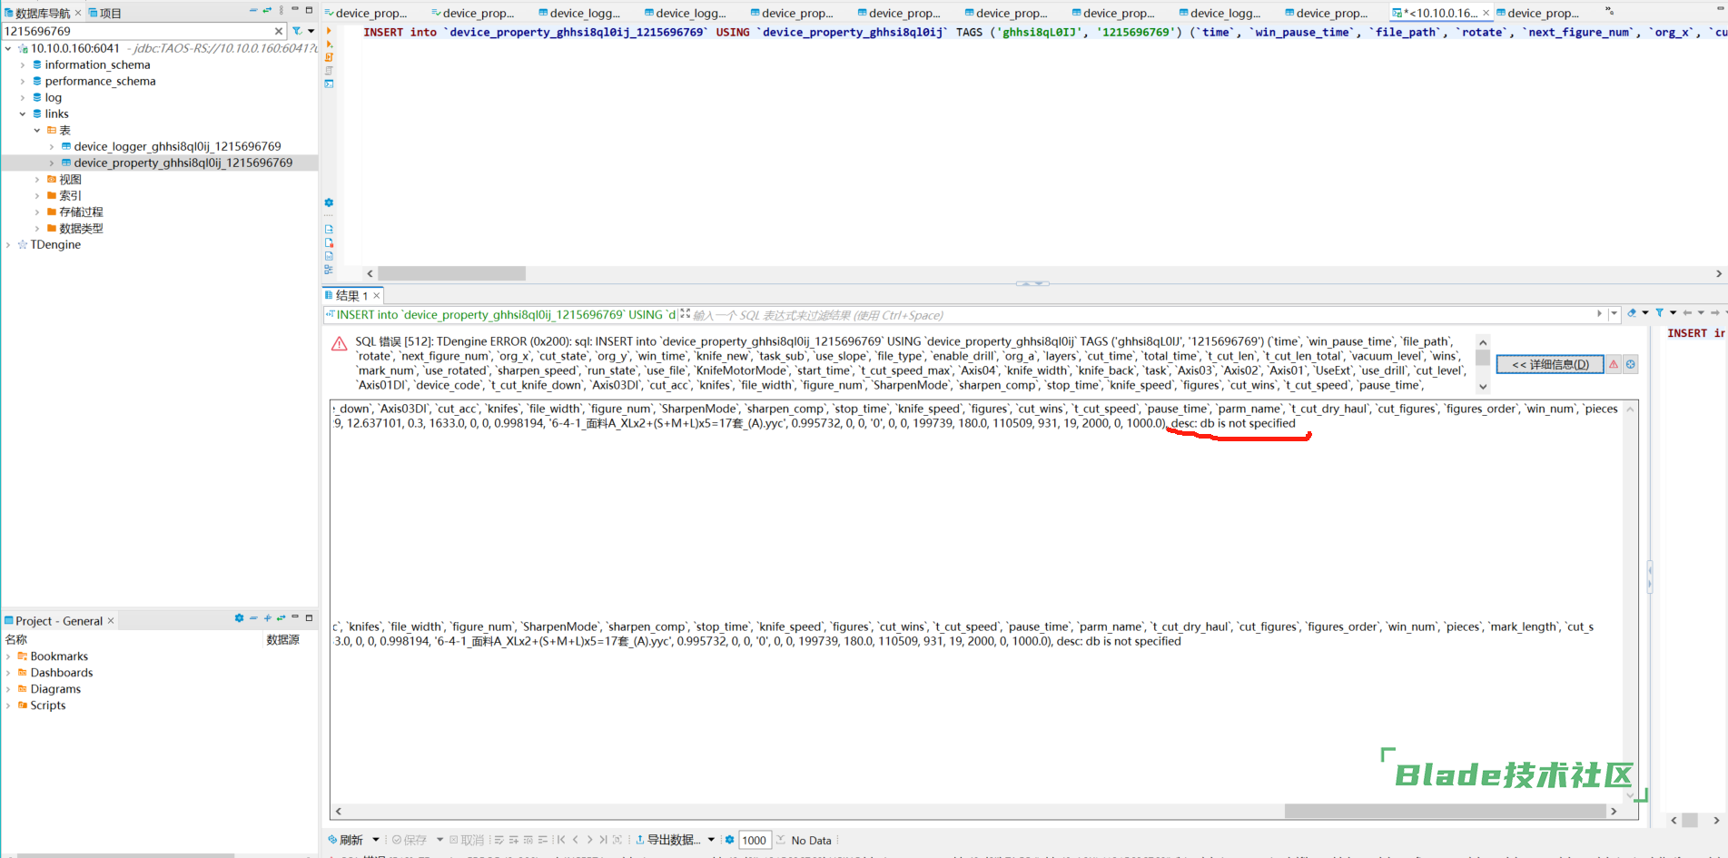The image size is (1728, 858).
Task: Expand the information_schema database node
Action: click(23, 65)
